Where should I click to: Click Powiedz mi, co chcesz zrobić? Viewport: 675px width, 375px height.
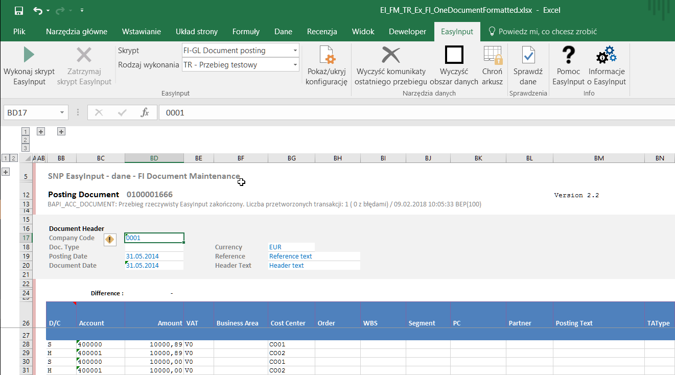click(542, 31)
